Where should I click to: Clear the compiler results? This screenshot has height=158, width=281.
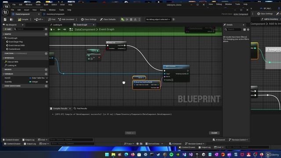tap(214, 133)
